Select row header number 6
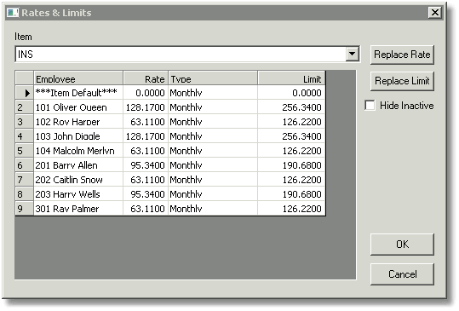This screenshot has height=311, width=459. 25,165
